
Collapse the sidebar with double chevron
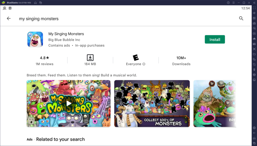pos(254,3)
